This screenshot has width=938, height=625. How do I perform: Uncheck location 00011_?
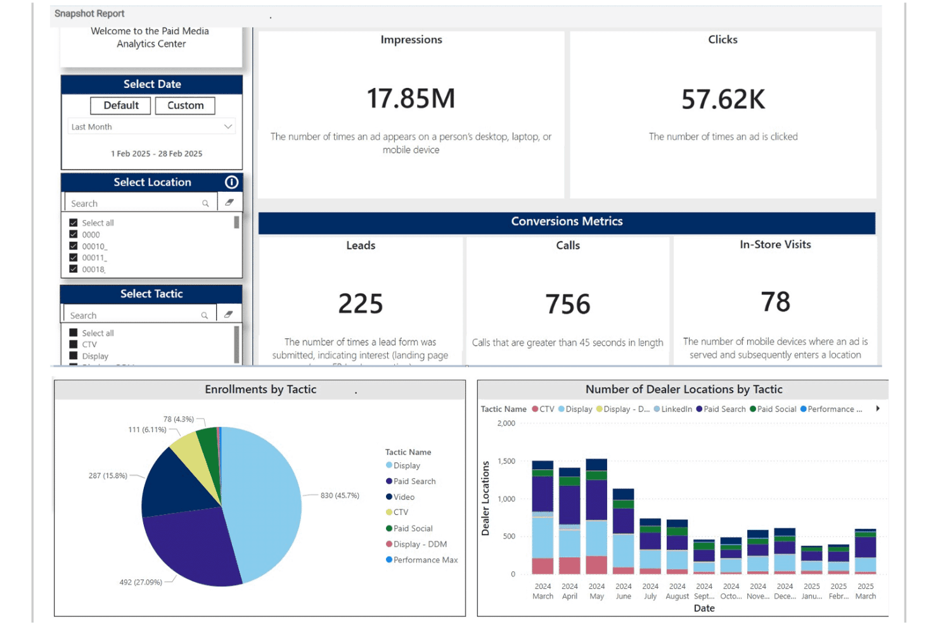point(74,257)
